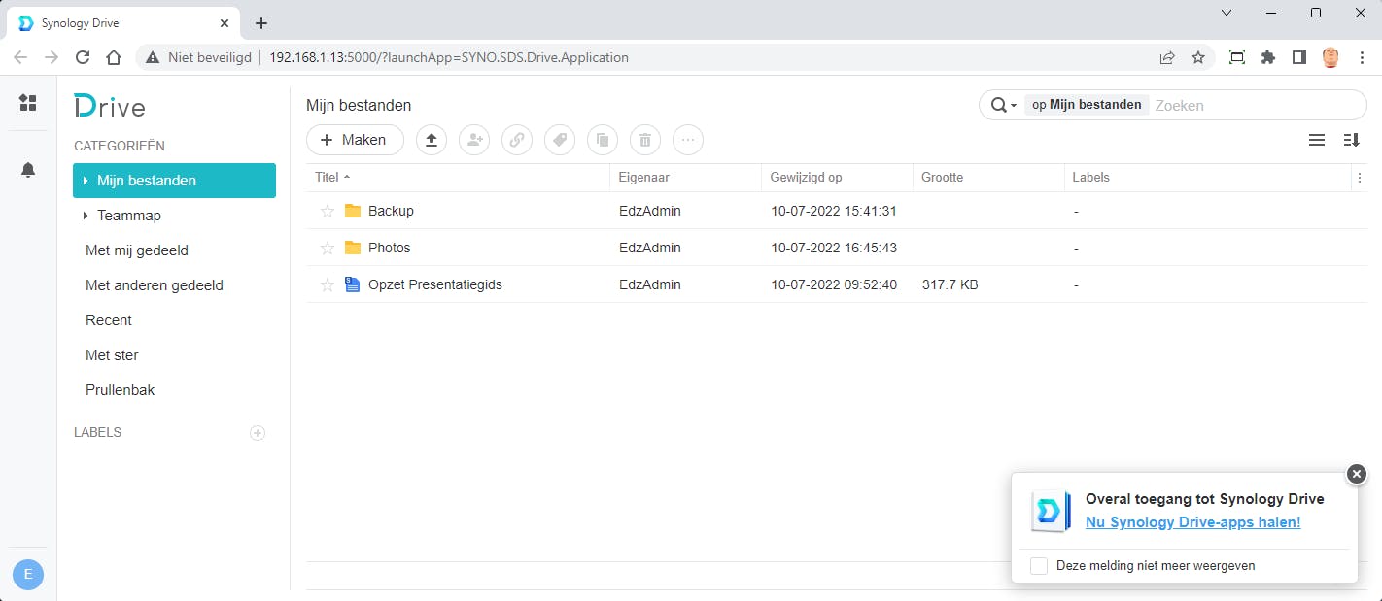Click the 10-07-2022 15:41:31 date cell
This screenshot has width=1382, height=601.
pos(833,211)
